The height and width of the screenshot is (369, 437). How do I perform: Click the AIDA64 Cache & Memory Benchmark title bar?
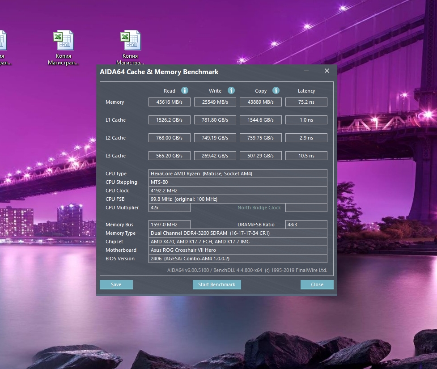tap(197, 72)
